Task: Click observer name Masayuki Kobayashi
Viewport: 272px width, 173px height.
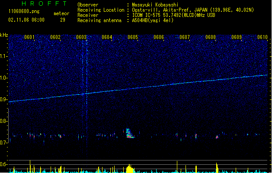Action: [155, 5]
